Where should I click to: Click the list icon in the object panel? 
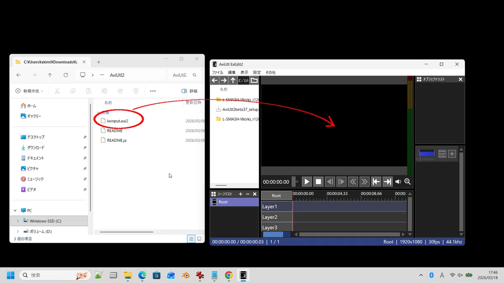coord(442,154)
